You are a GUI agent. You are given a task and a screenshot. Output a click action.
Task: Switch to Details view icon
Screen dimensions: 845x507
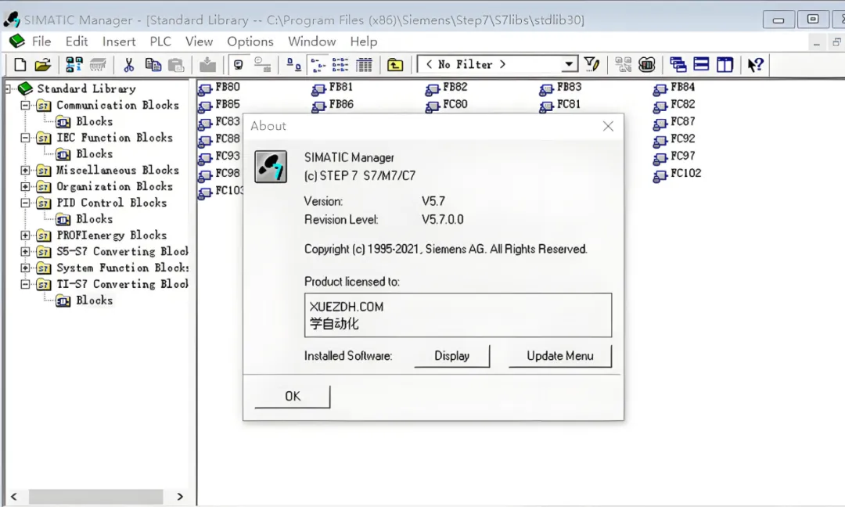(365, 65)
